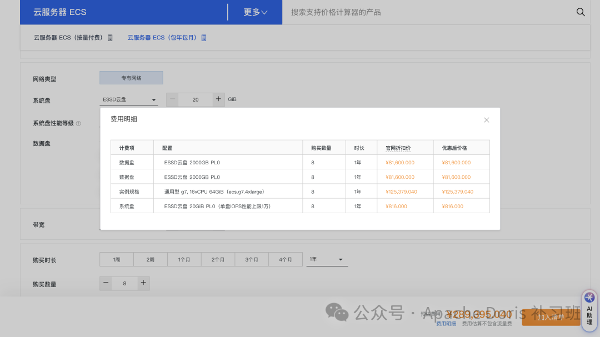Click the 系统盘 row label in table
Screen dimensions: 600x337
click(127, 206)
